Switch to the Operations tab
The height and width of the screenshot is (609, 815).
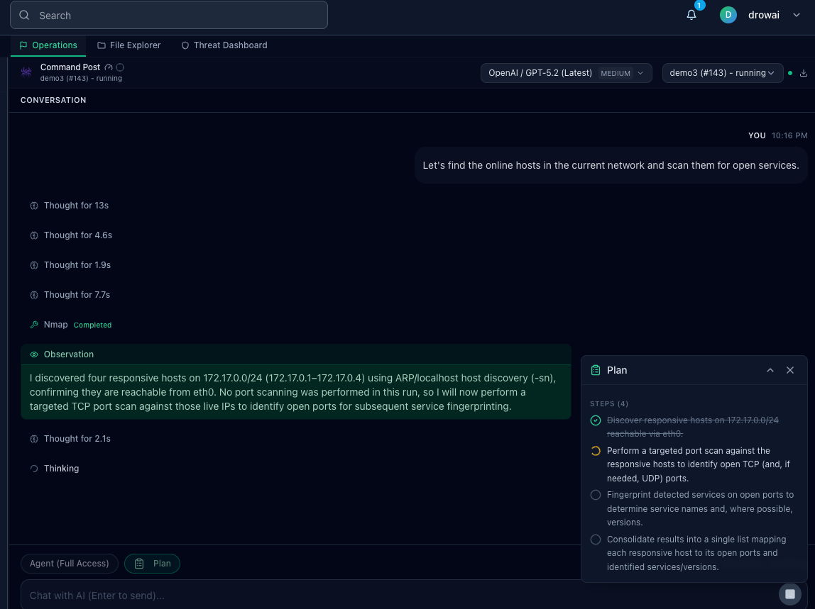(48, 45)
